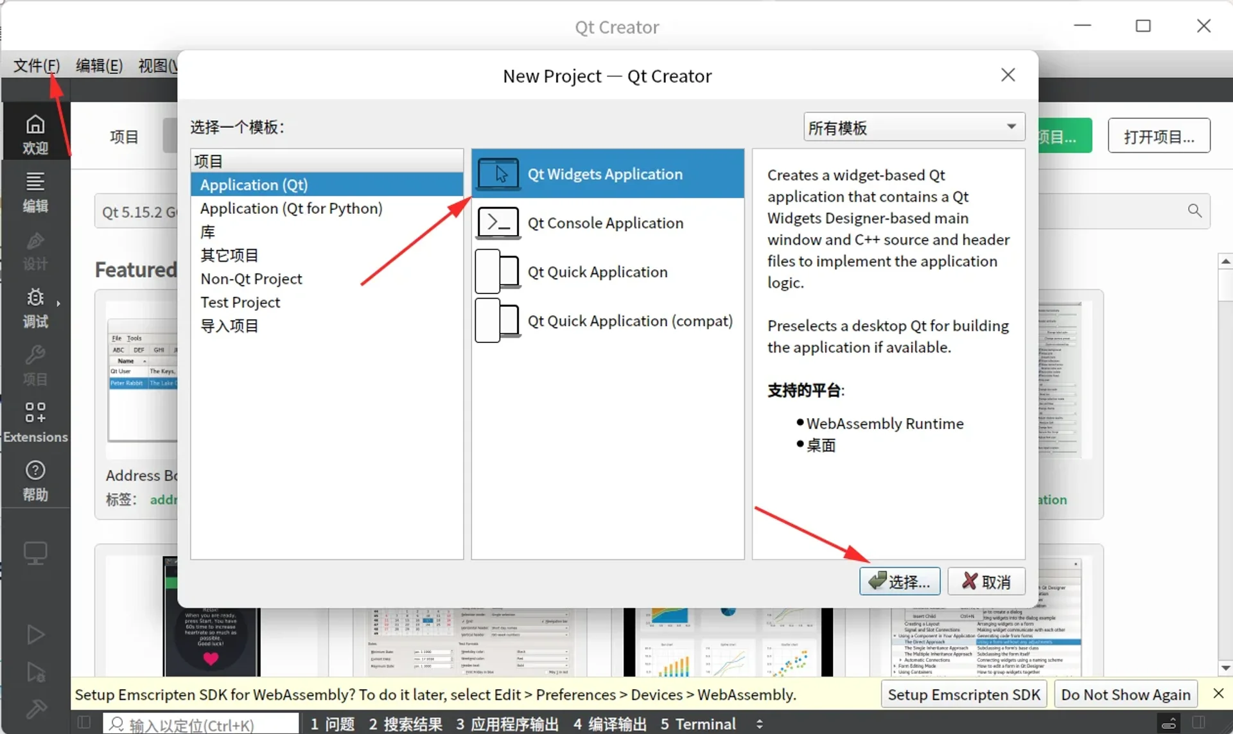1233x734 pixels.
Task: Open the Extensions mode panel
Action: (36, 421)
